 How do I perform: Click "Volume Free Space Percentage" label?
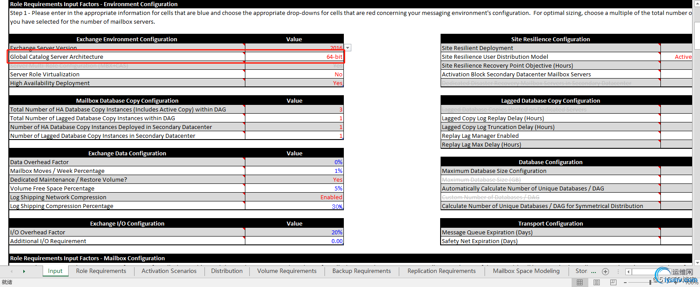click(52, 188)
